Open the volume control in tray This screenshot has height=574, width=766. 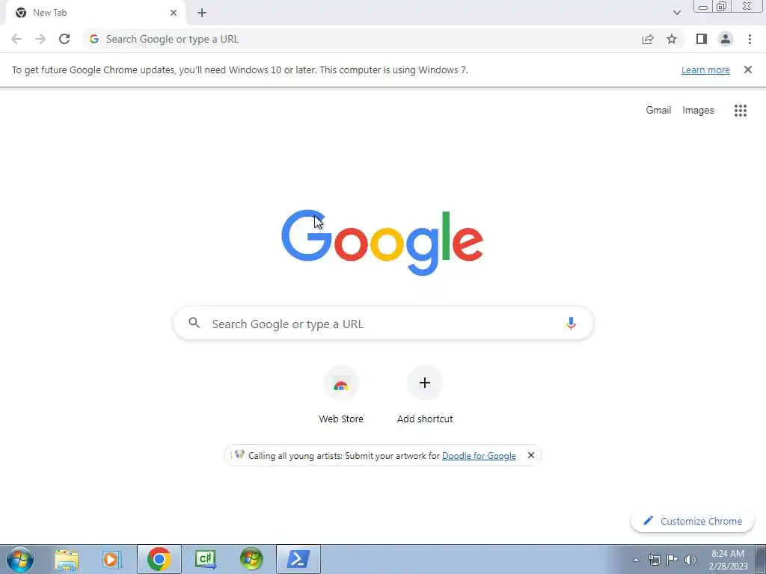pos(690,560)
